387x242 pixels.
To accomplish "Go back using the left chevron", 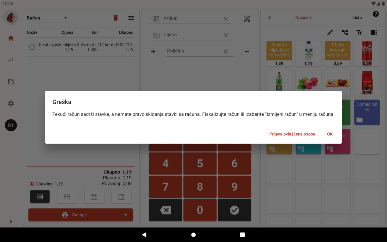I will pos(269,18).
